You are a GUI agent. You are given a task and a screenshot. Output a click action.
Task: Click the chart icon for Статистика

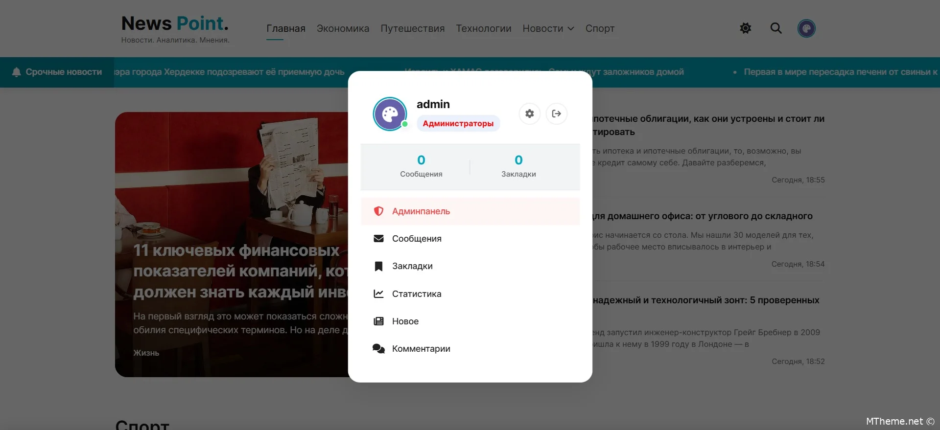click(x=378, y=294)
